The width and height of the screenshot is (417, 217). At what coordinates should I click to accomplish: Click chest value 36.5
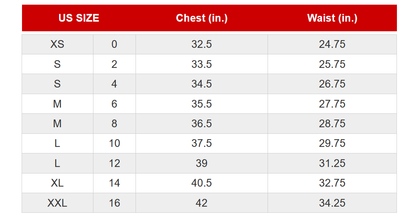pyautogui.click(x=202, y=123)
